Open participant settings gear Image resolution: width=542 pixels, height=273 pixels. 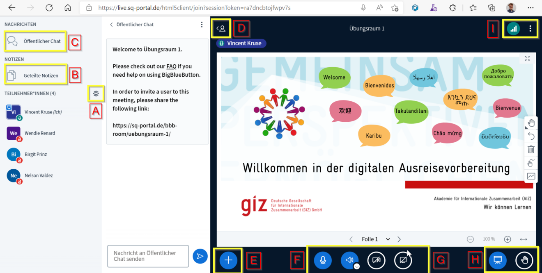click(x=96, y=93)
